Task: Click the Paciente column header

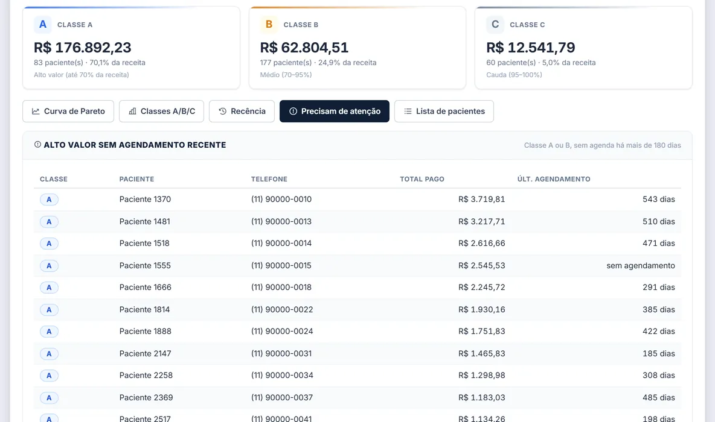Action: 137,180
